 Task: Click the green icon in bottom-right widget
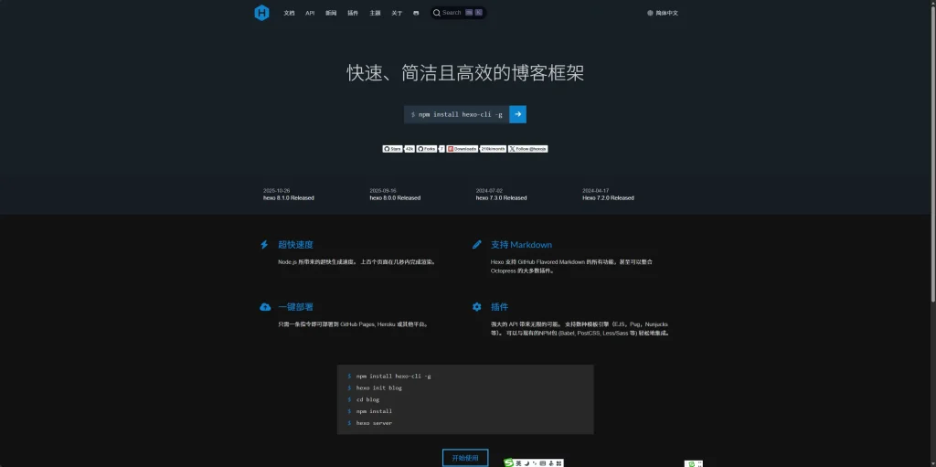click(x=691, y=464)
